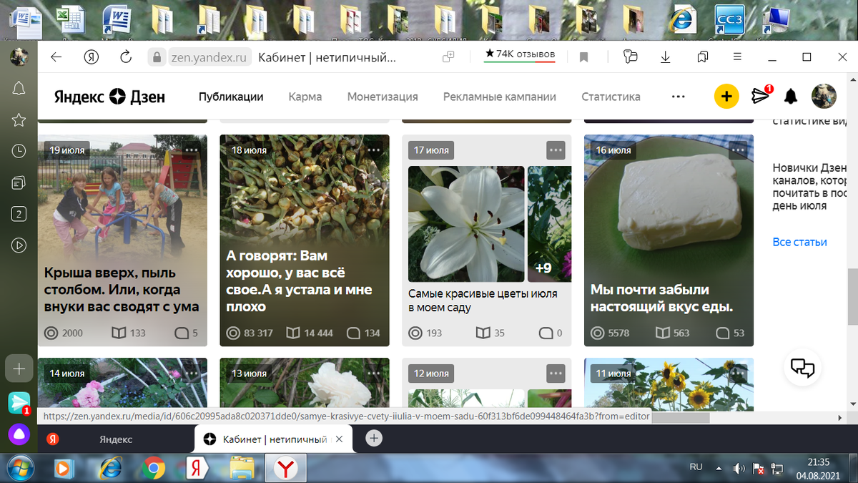Launch Google Chrome from taskbar
The image size is (858, 483).
153,469
